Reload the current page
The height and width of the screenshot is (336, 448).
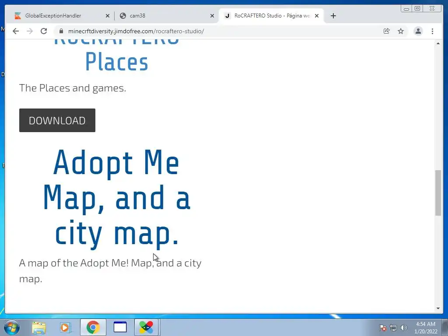pos(44,31)
